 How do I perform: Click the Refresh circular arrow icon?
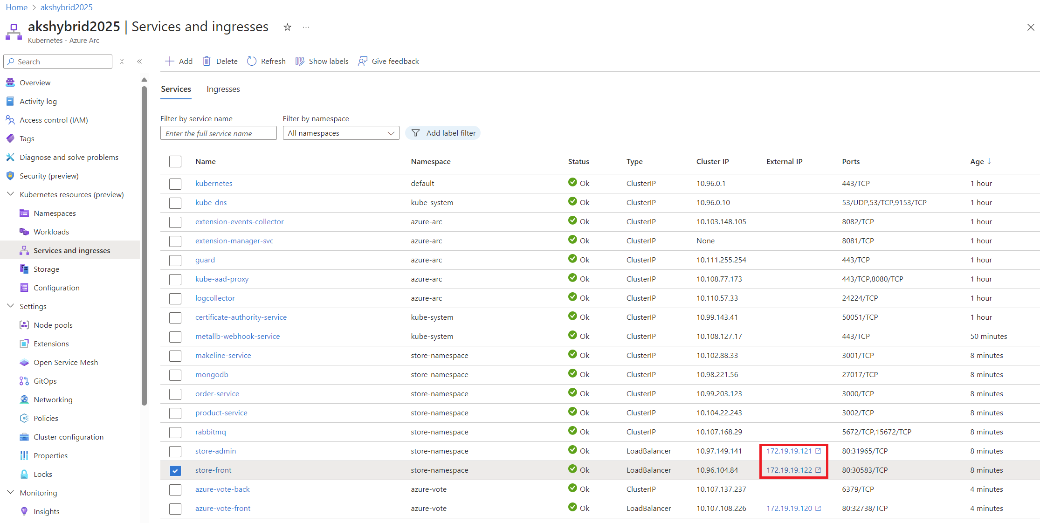[252, 61]
